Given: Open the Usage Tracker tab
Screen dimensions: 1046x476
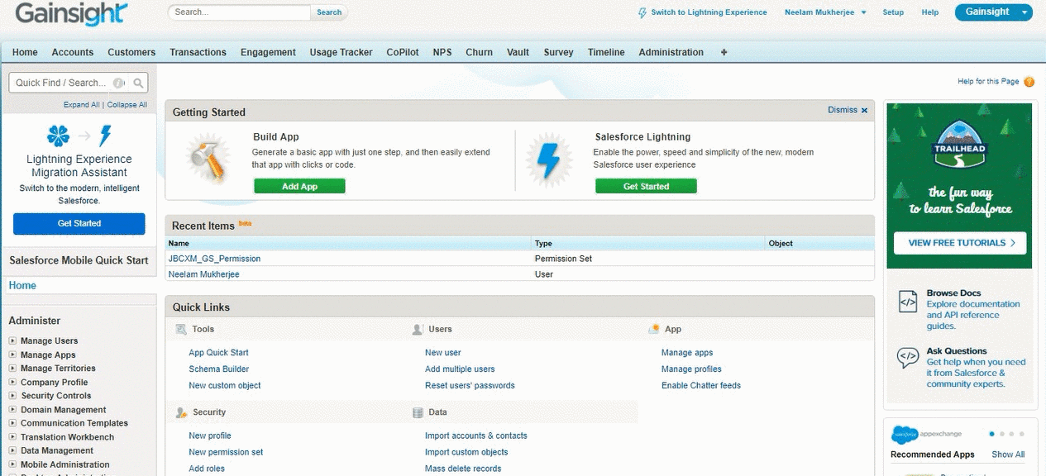Looking at the screenshot, I should tap(341, 52).
